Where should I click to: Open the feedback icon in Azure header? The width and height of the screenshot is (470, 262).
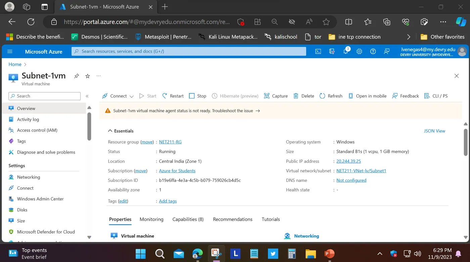point(387,51)
